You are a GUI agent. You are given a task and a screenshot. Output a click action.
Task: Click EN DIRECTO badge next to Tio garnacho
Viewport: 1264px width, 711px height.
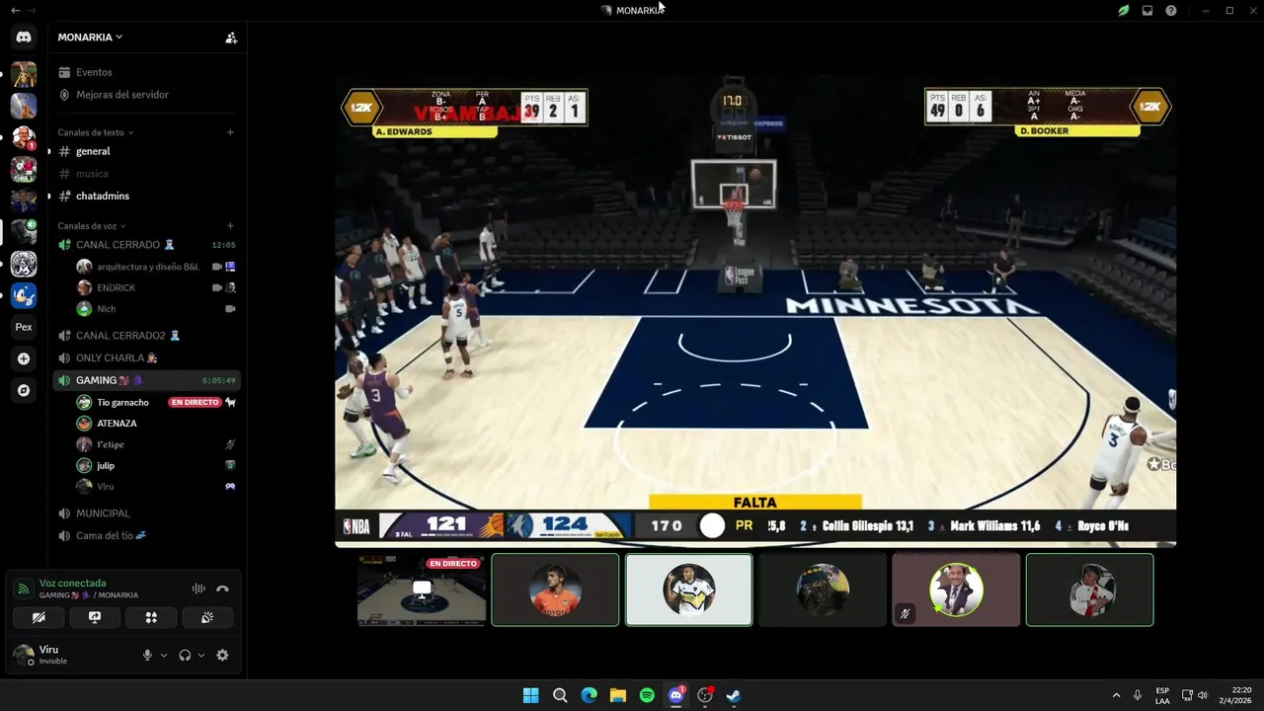(195, 402)
